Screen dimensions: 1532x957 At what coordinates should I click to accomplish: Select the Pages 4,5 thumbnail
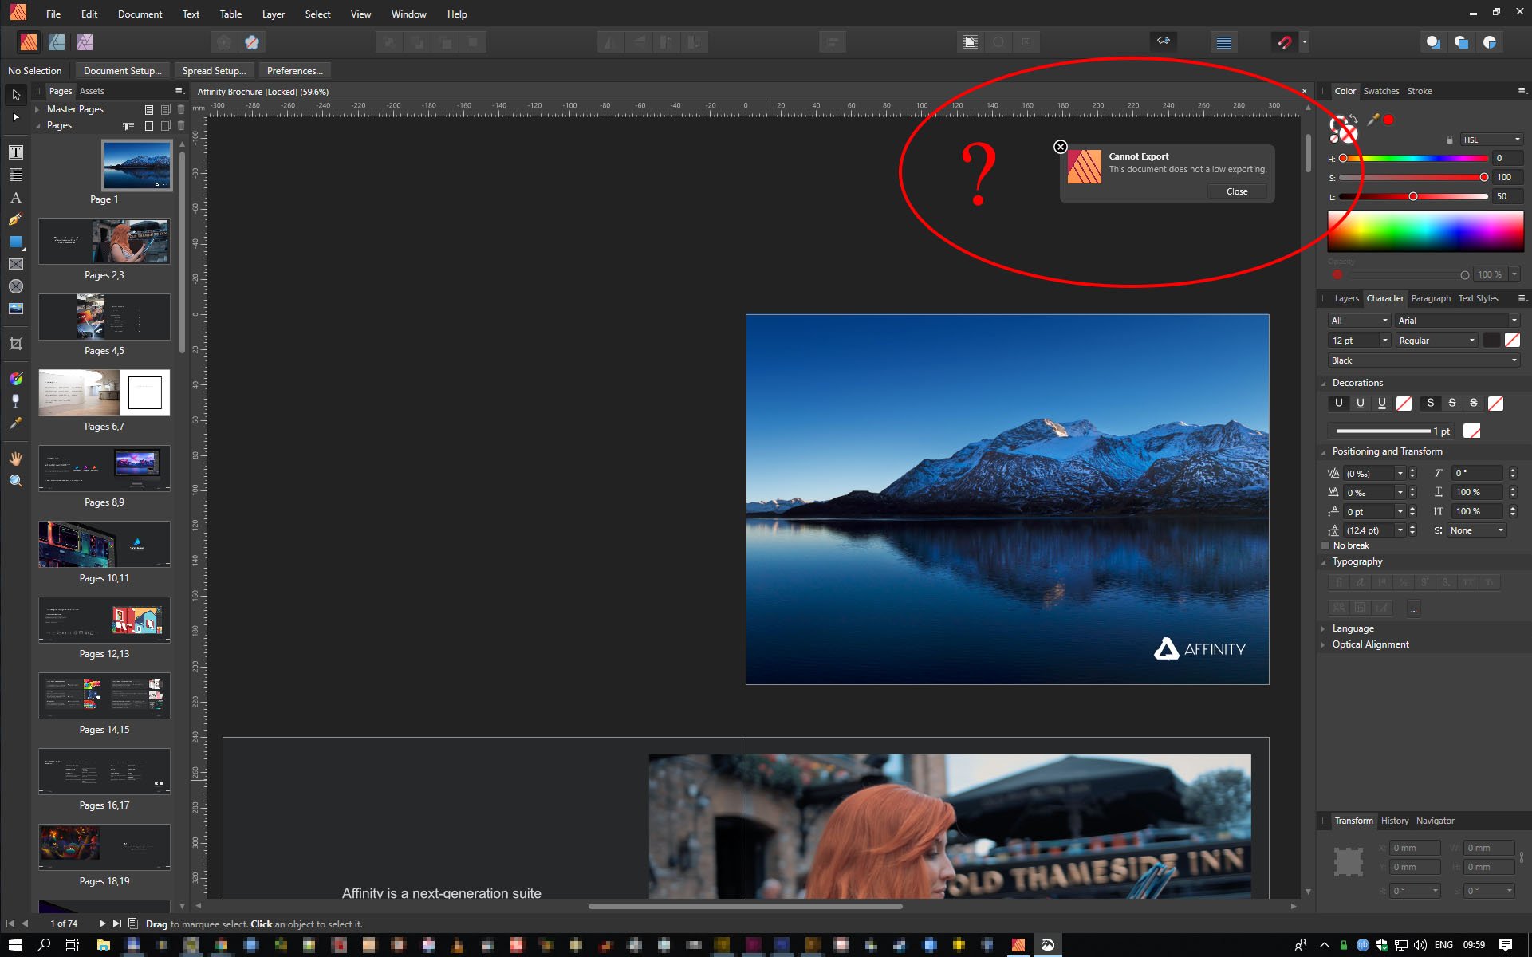click(x=104, y=317)
